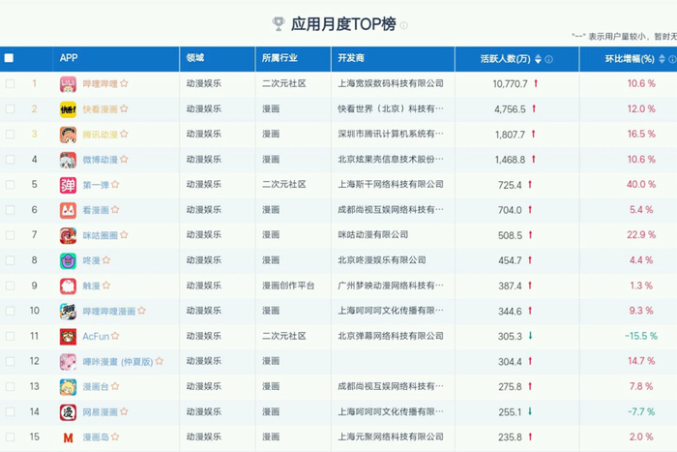Screen dimensions: 677x452
Task: Click growth value 40.0 %
Action: point(641,184)
